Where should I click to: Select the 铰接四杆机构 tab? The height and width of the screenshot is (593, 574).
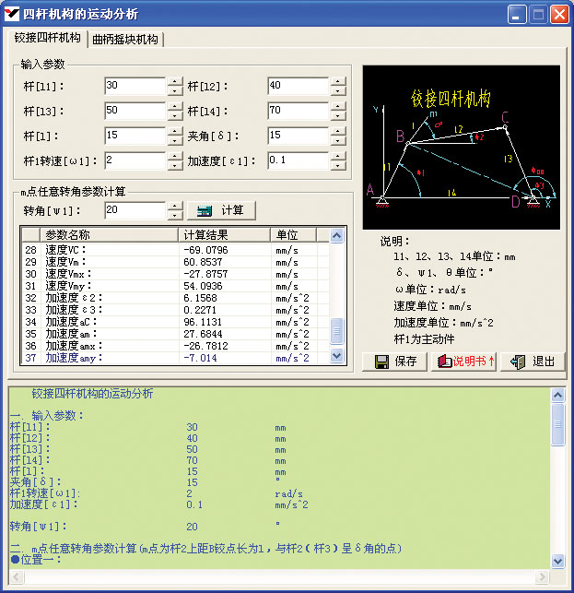pyautogui.click(x=48, y=39)
